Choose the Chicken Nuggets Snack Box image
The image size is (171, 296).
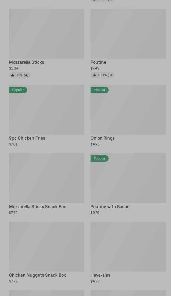coord(46,246)
